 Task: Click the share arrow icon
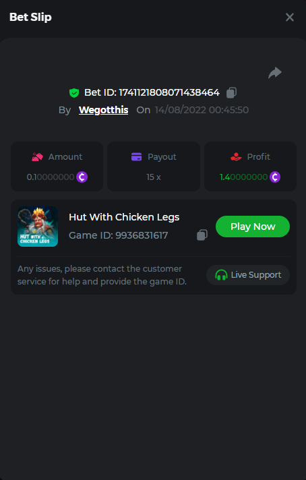click(275, 73)
